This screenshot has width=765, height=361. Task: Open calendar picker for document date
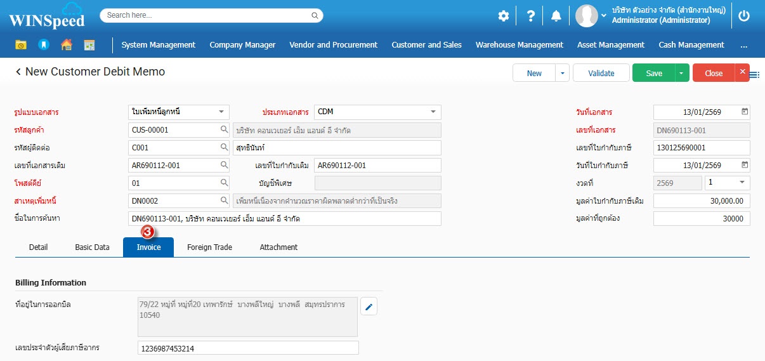point(745,112)
